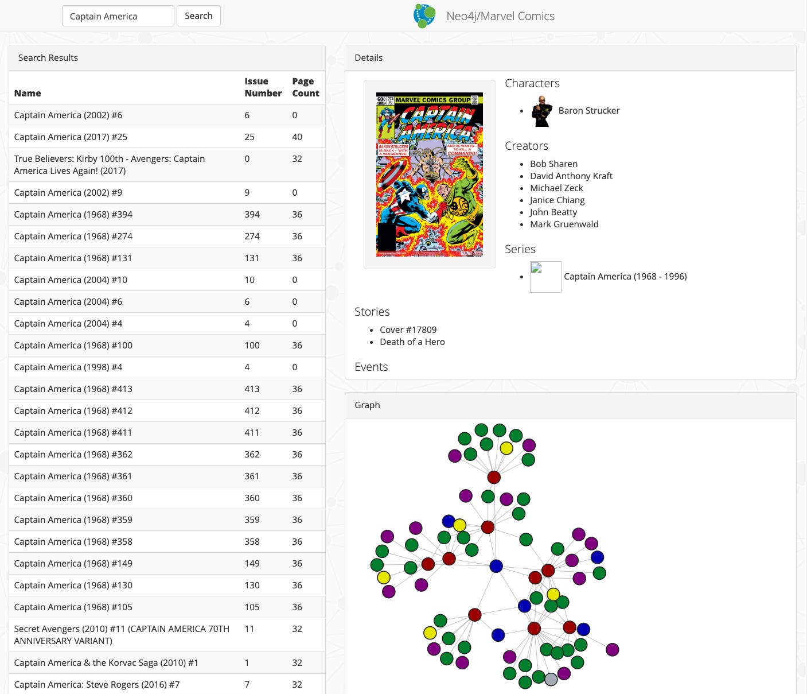Screen dimensions: 807x694
Task: Select row Captain America (1968) #359
Action: coord(167,520)
